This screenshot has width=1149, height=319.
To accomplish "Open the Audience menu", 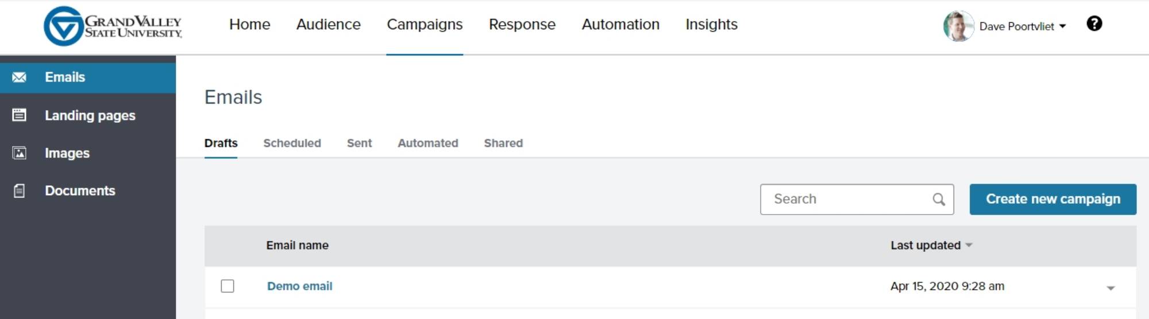I will [328, 25].
